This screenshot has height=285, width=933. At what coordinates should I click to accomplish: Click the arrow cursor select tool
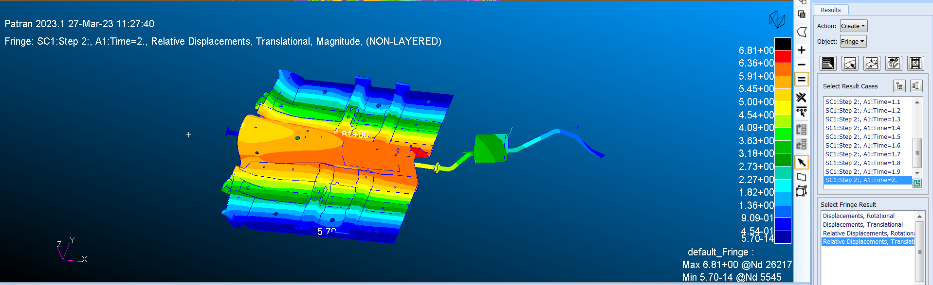802,162
